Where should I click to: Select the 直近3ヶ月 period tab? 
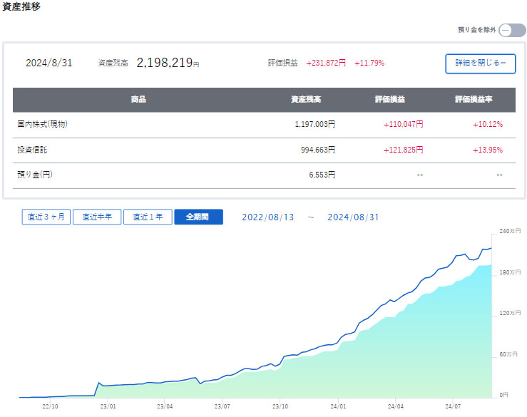click(x=46, y=217)
